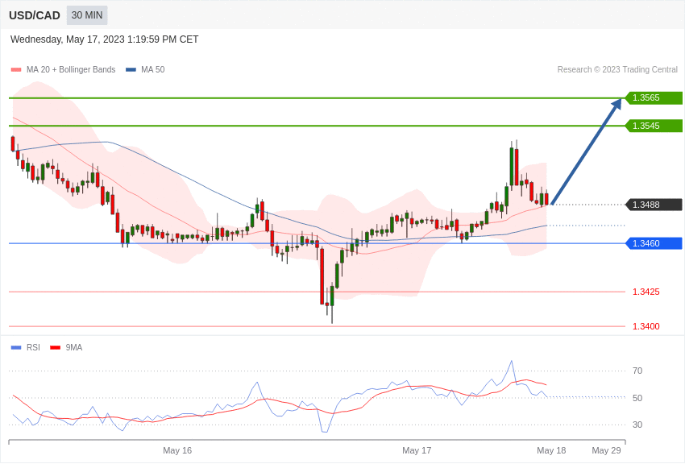Click the RSI 30 level label
The height and width of the screenshot is (464, 685).
(637, 425)
